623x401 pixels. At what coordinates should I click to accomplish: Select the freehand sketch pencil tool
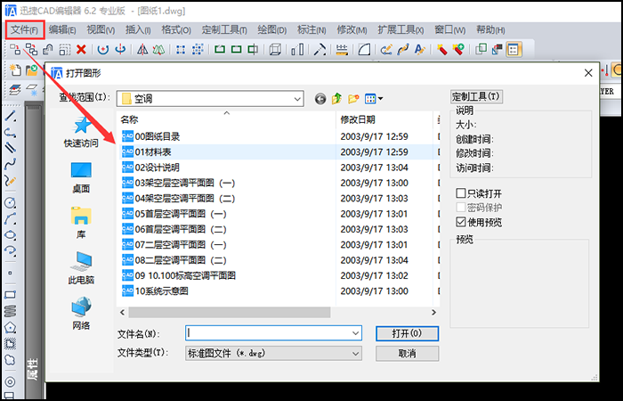coord(10,181)
